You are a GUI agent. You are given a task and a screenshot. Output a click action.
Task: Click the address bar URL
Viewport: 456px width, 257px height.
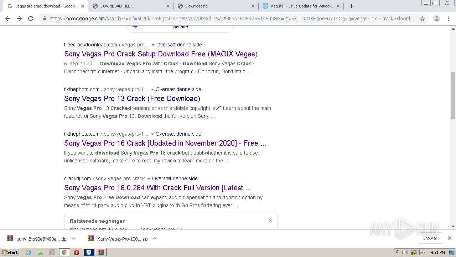[x=232, y=19]
